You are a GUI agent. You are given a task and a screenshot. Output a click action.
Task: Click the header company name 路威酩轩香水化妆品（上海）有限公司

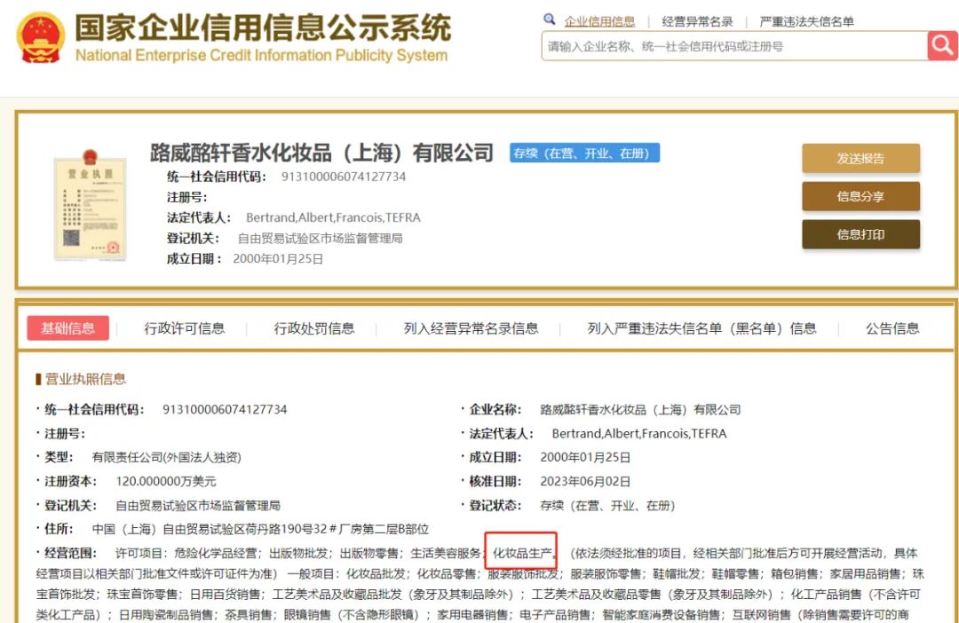(321, 153)
